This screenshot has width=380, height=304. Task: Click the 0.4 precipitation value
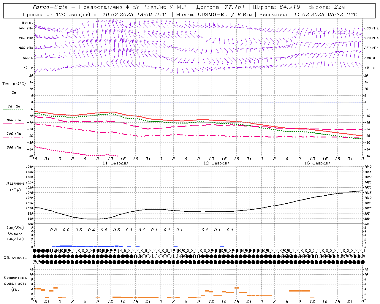[x=91, y=230]
